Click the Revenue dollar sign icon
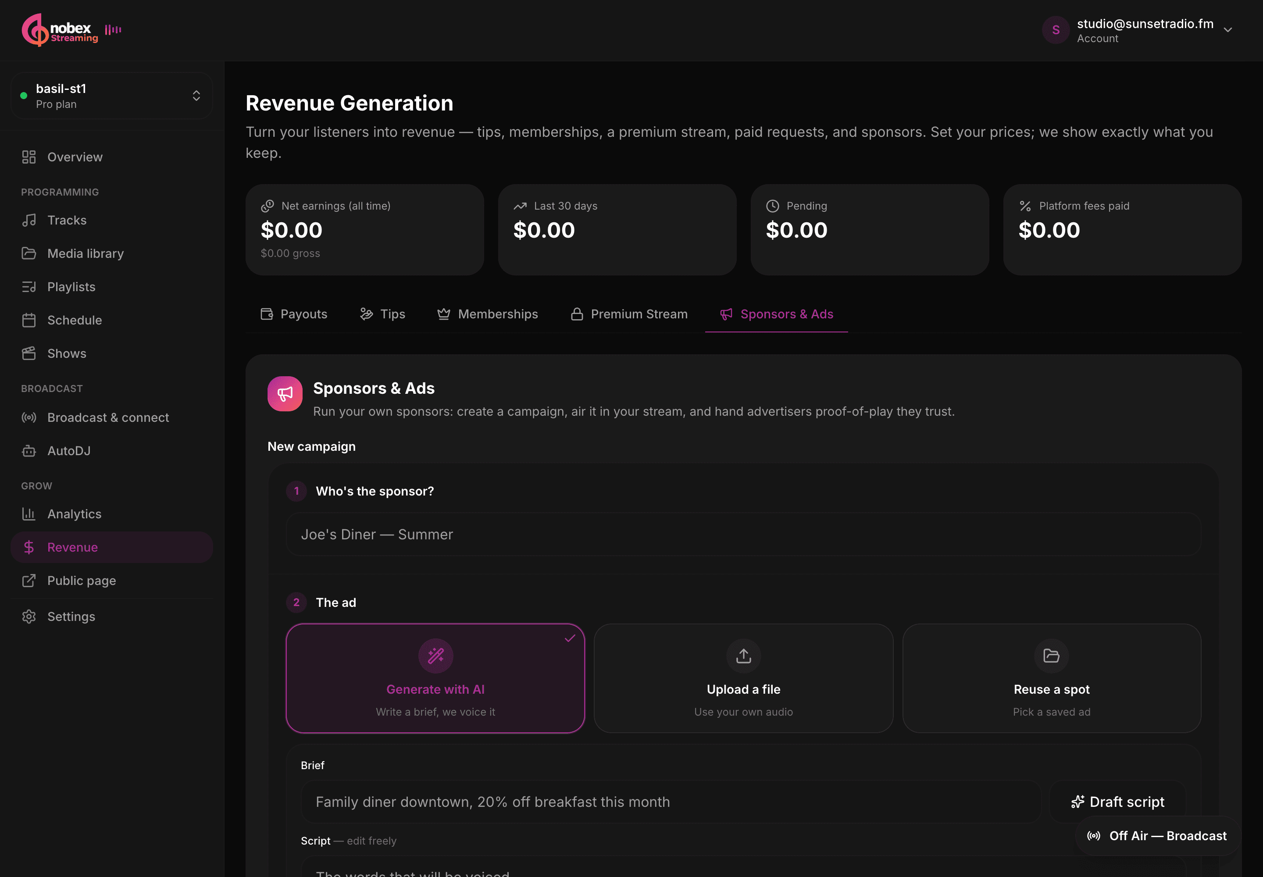 point(29,547)
